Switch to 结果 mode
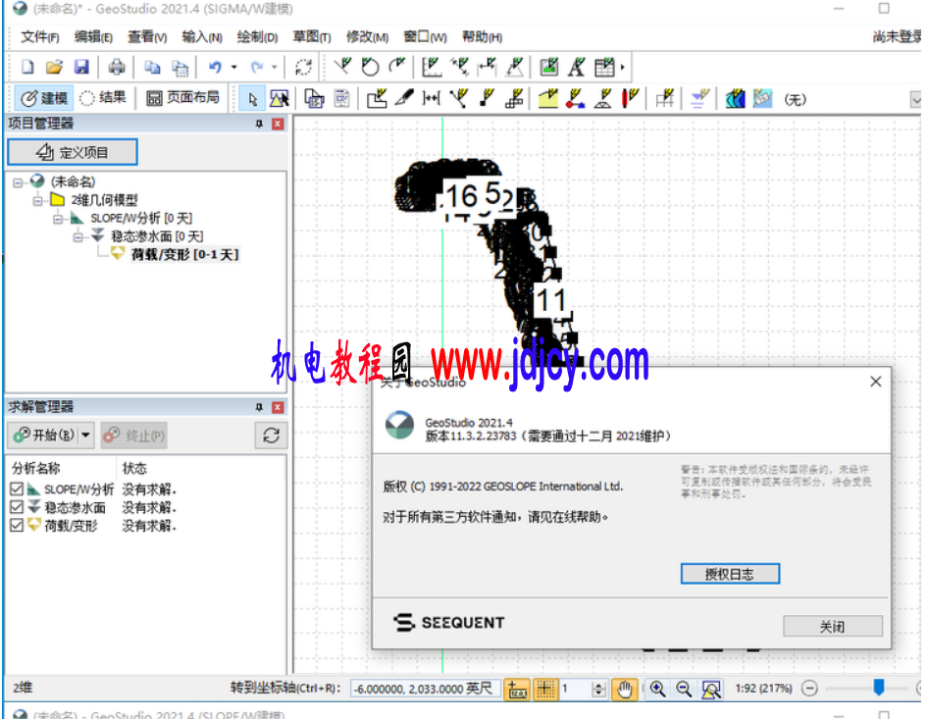This screenshot has width=930, height=719. 103,98
